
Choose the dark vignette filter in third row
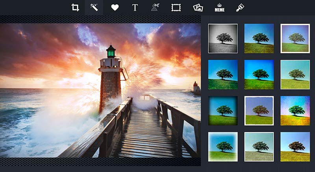[223, 111]
